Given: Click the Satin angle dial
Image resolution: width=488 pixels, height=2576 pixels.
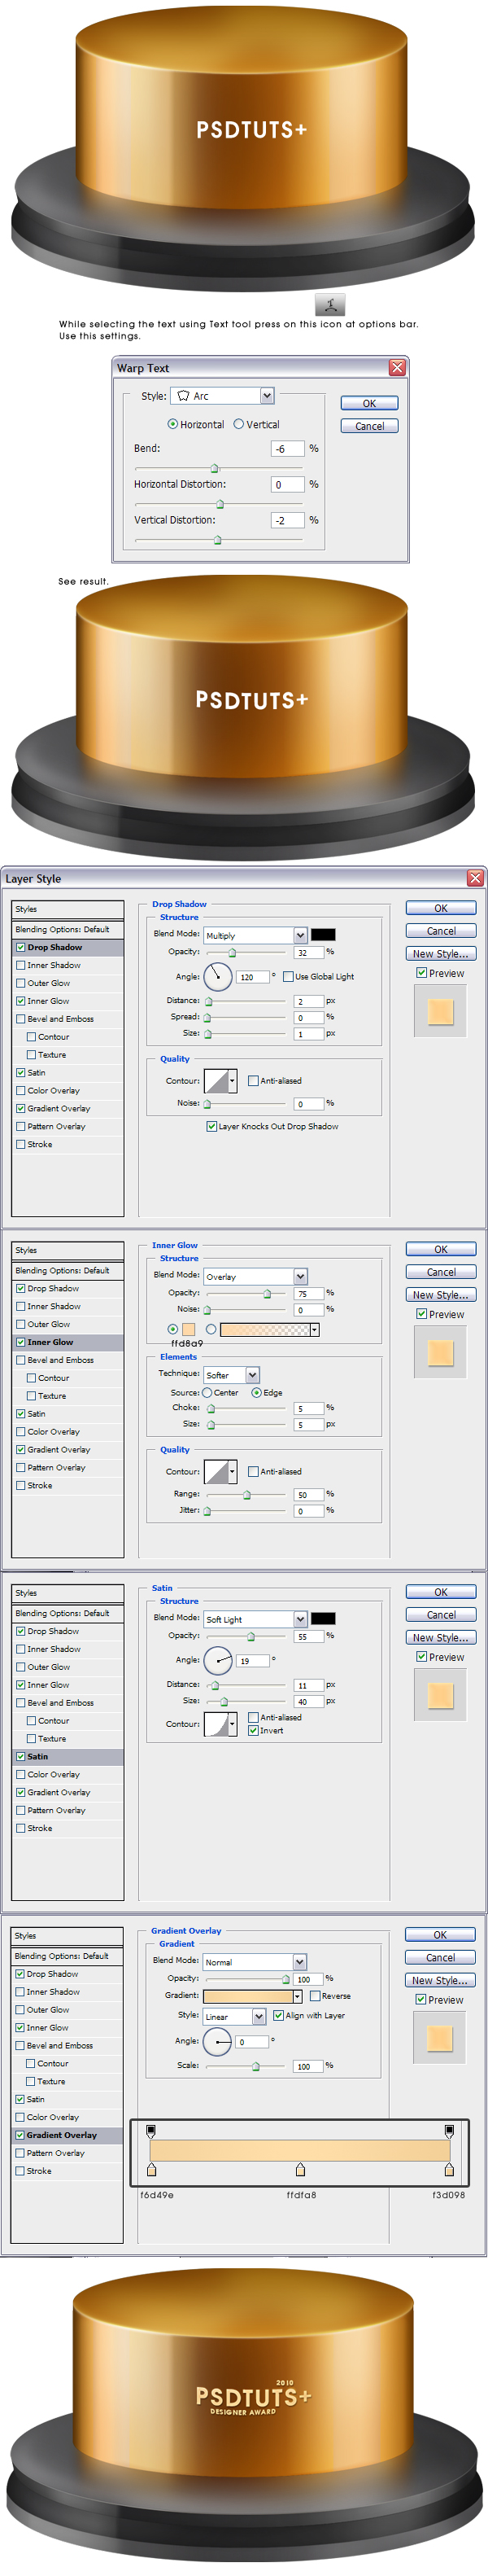Looking at the screenshot, I should 218,1660.
